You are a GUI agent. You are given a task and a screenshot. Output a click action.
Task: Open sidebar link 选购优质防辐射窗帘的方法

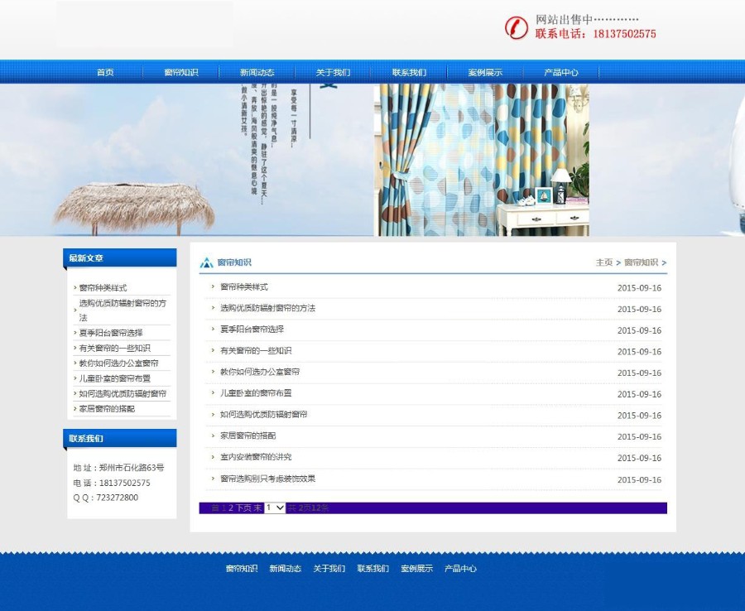(123, 310)
